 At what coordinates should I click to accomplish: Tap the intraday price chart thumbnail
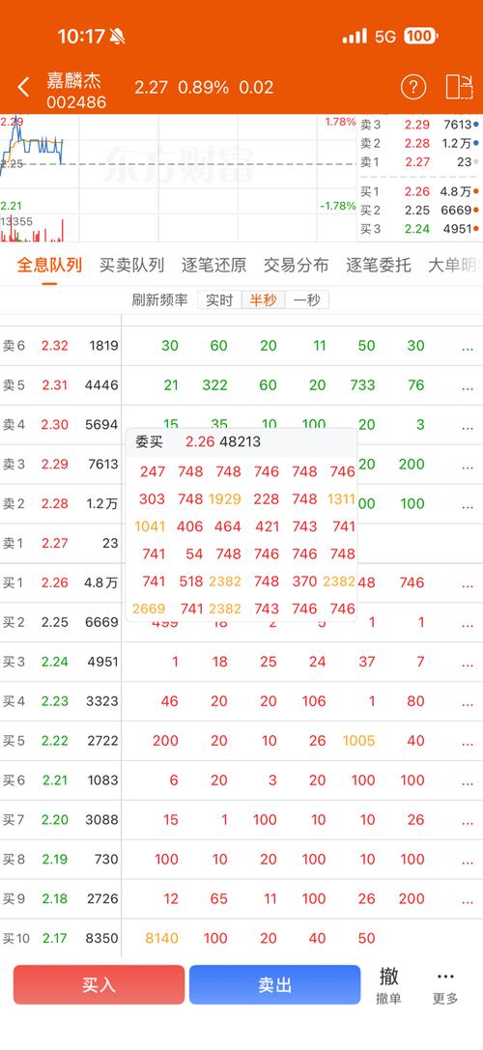pos(178,178)
